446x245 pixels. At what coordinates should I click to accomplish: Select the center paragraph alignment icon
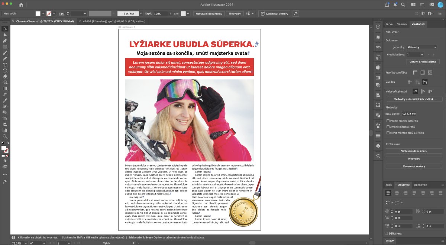pyautogui.click(x=397, y=193)
